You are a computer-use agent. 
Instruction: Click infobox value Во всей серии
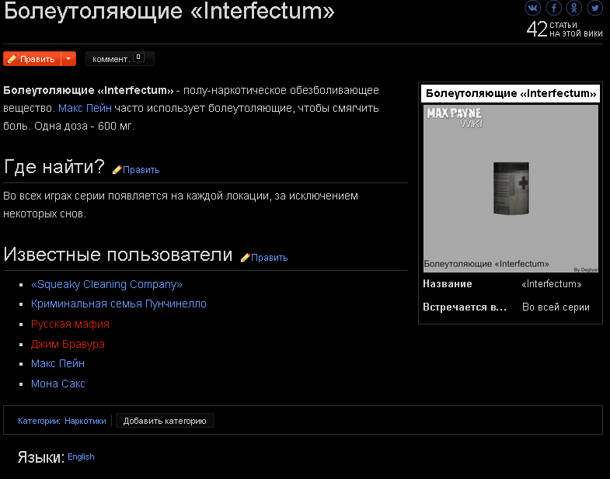point(556,307)
